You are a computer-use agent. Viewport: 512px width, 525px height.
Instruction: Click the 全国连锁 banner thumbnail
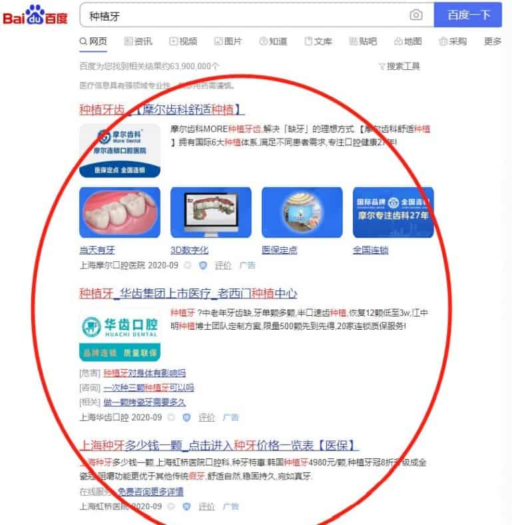[x=393, y=213]
